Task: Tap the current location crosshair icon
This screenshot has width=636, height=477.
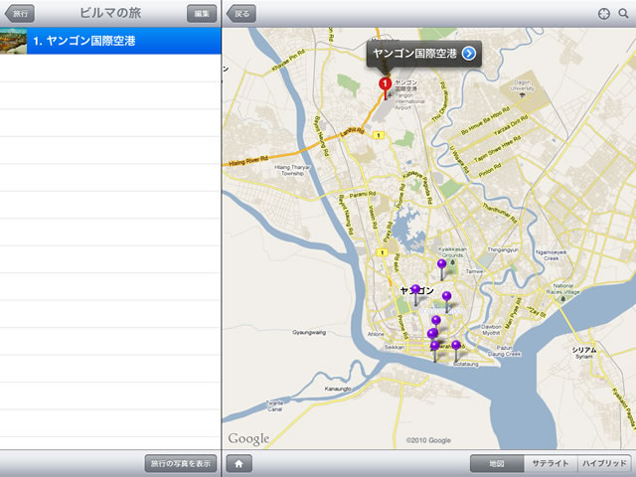Action: click(604, 14)
